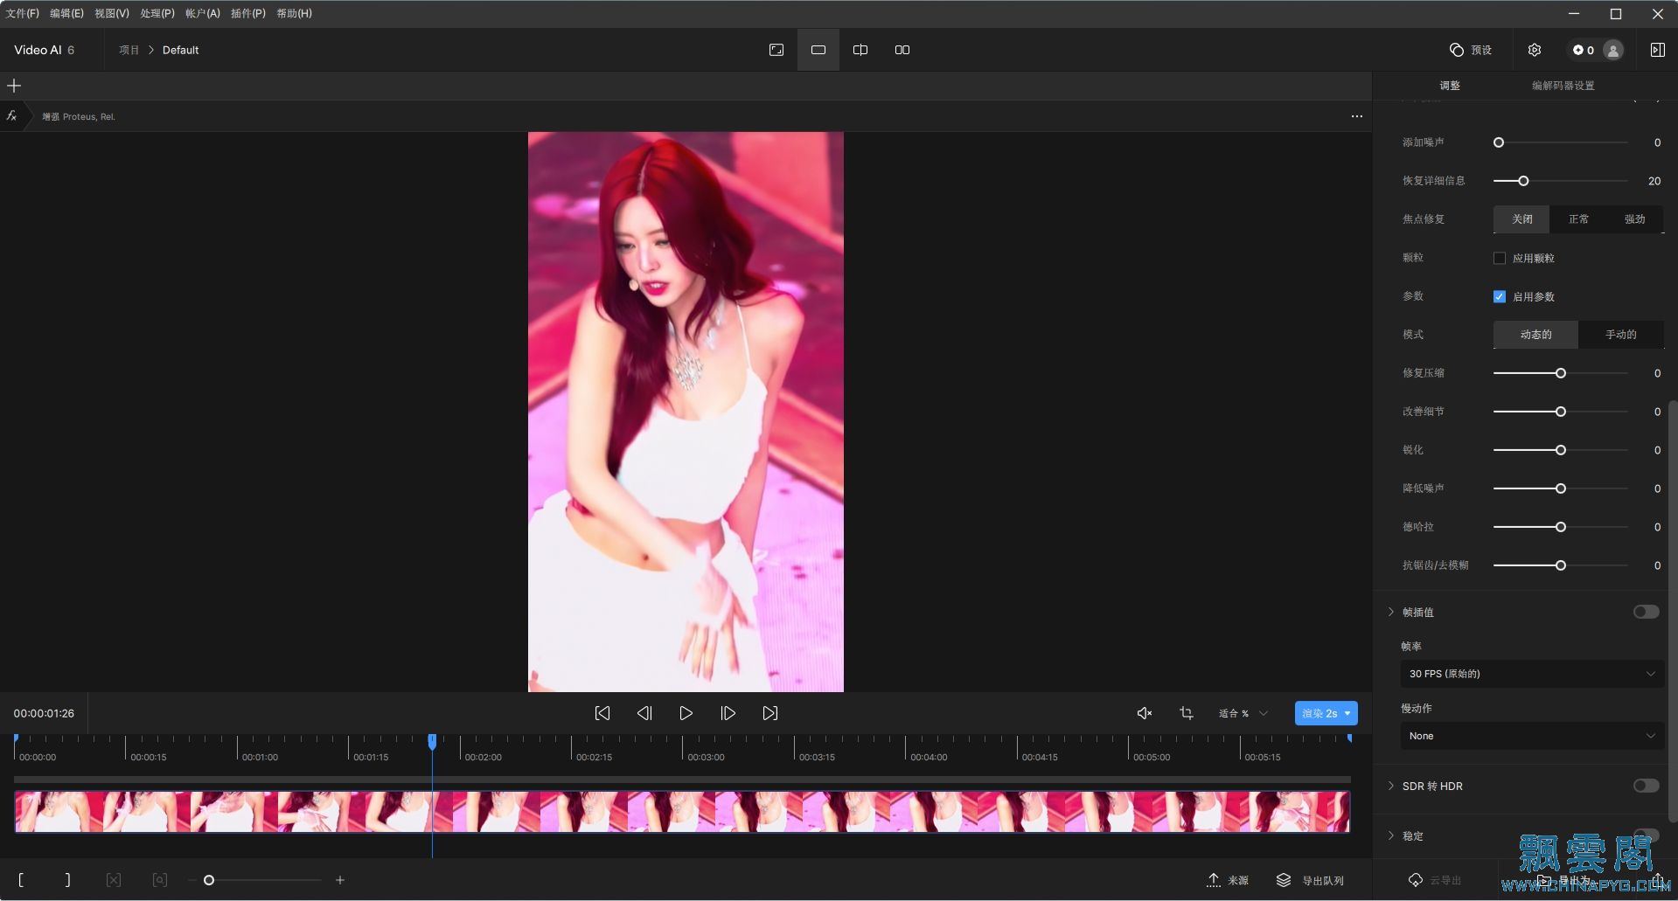Toggle the right side panel icon
The width and height of the screenshot is (1678, 901).
tap(1657, 50)
